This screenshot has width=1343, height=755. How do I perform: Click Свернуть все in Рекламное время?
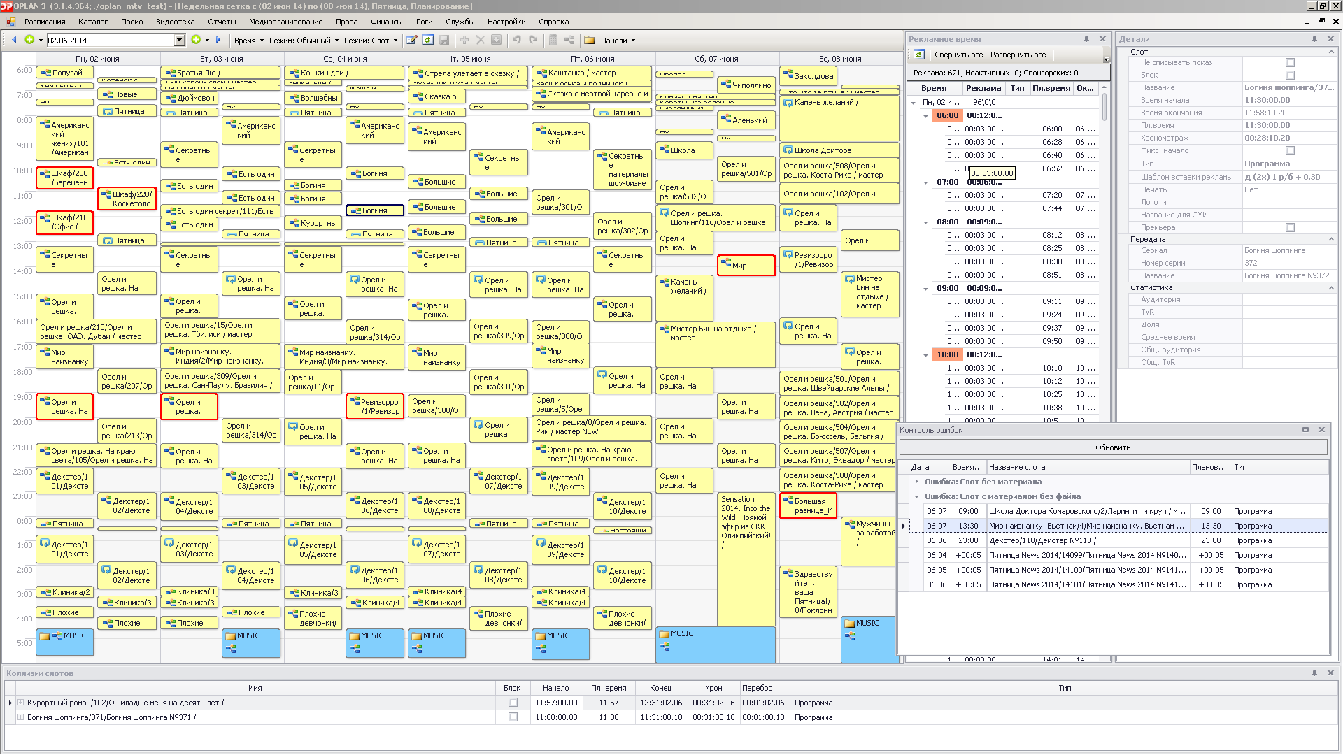958,55
